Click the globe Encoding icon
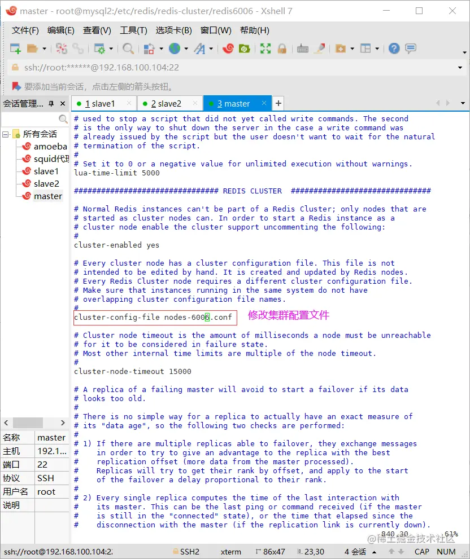The width and height of the screenshot is (470, 559). pos(175,49)
